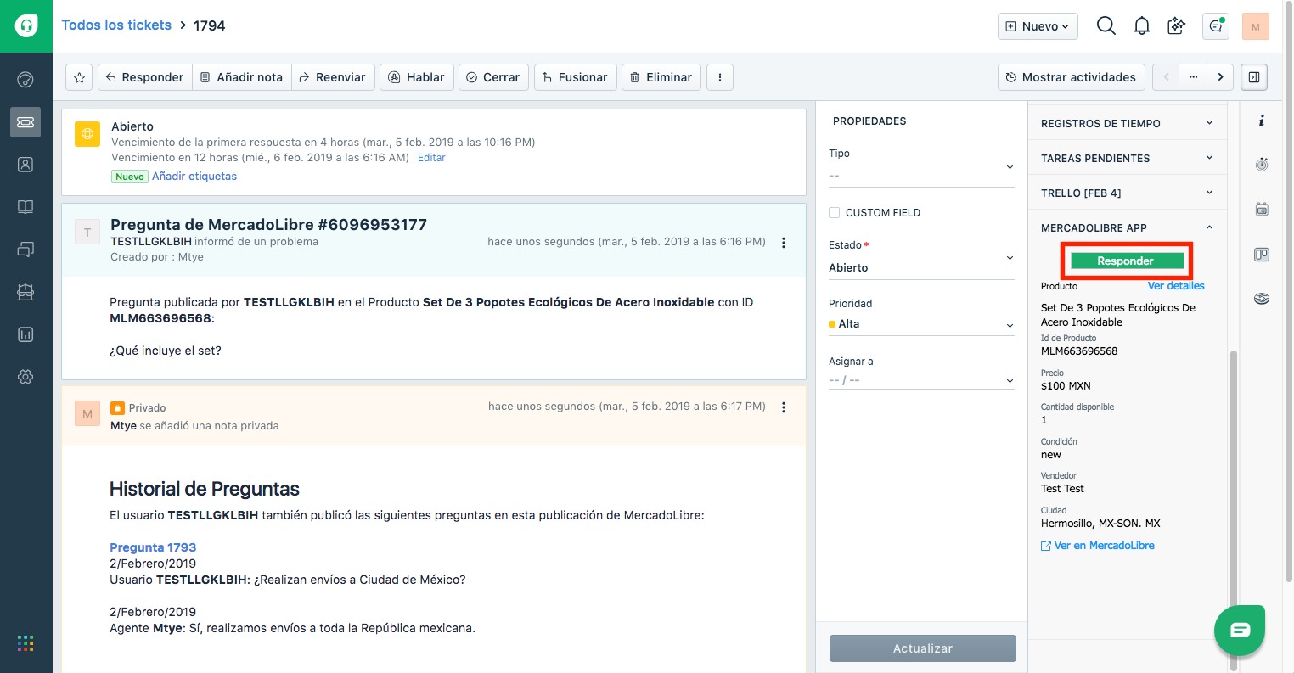Open the solutions book icon in sidebar
Viewport: 1294px width, 673px height.
(25, 207)
